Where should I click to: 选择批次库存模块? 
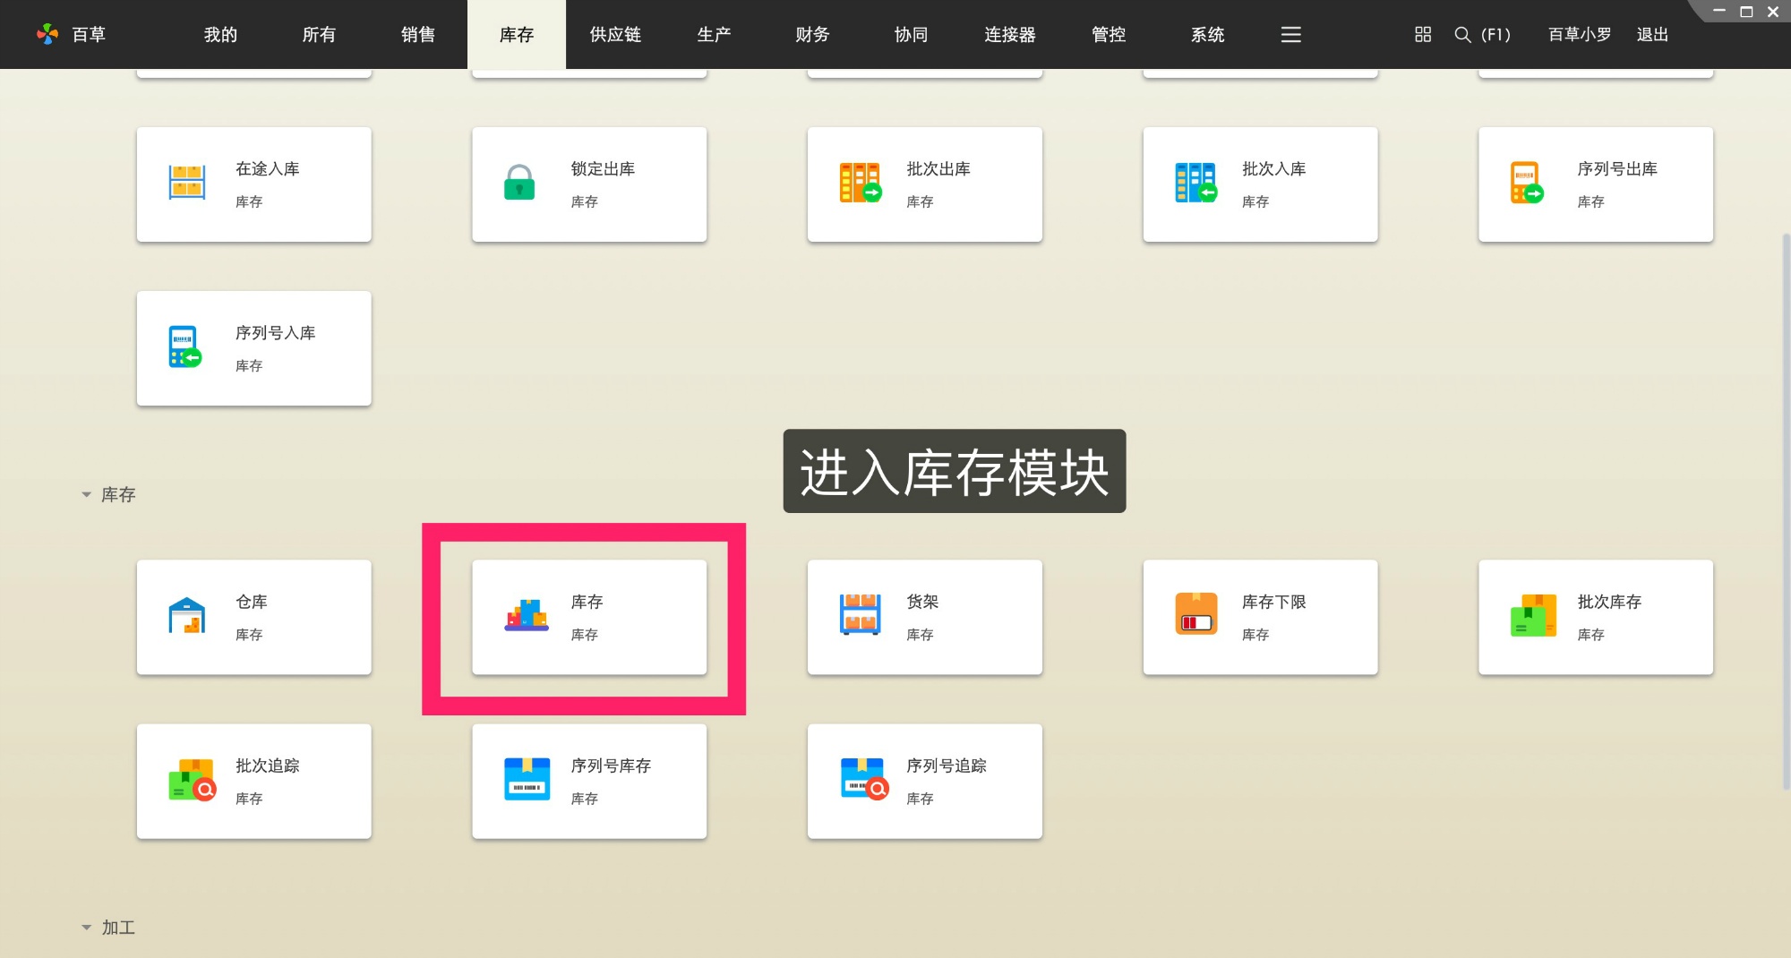click(1595, 616)
